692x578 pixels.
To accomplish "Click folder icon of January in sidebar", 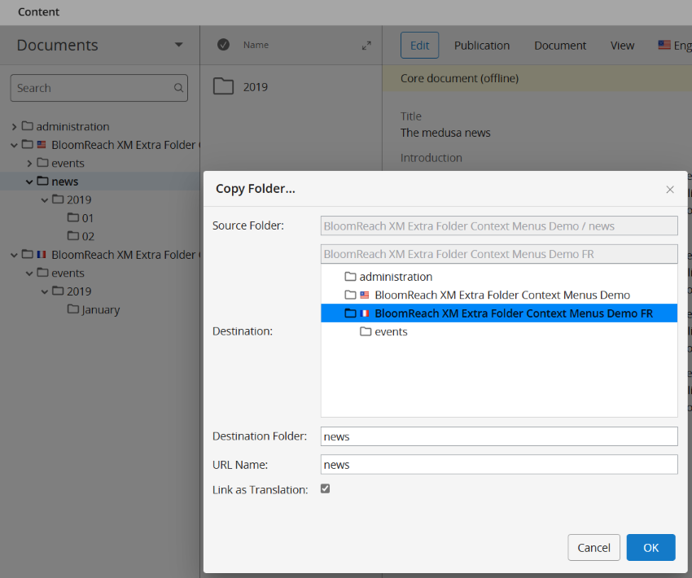I will [73, 309].
